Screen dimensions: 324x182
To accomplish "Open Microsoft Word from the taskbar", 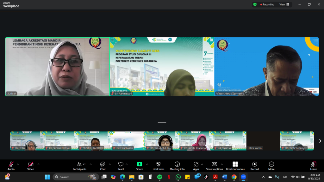I will click(225, 177).
